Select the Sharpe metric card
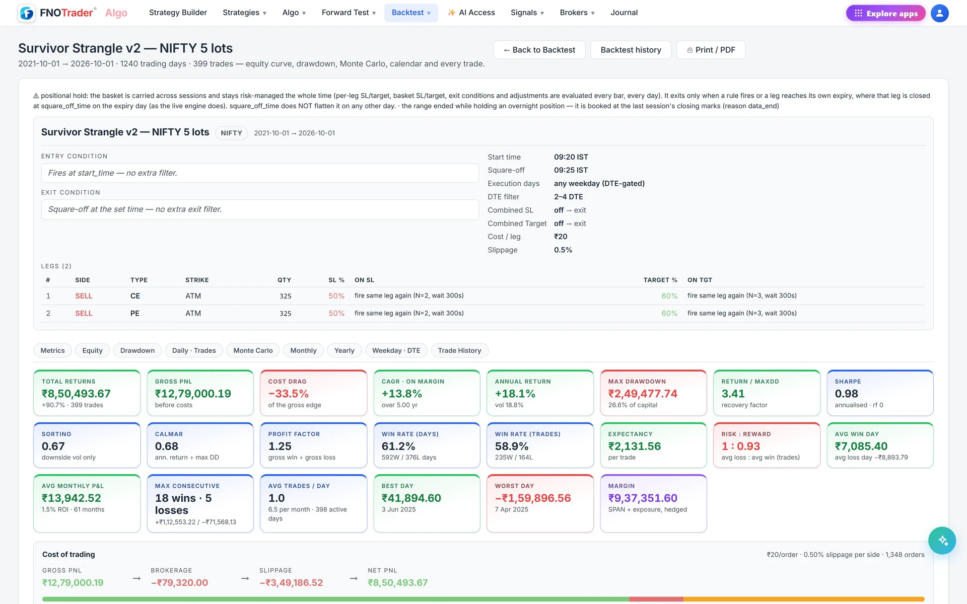967x604 pixels. click(880, 393)
